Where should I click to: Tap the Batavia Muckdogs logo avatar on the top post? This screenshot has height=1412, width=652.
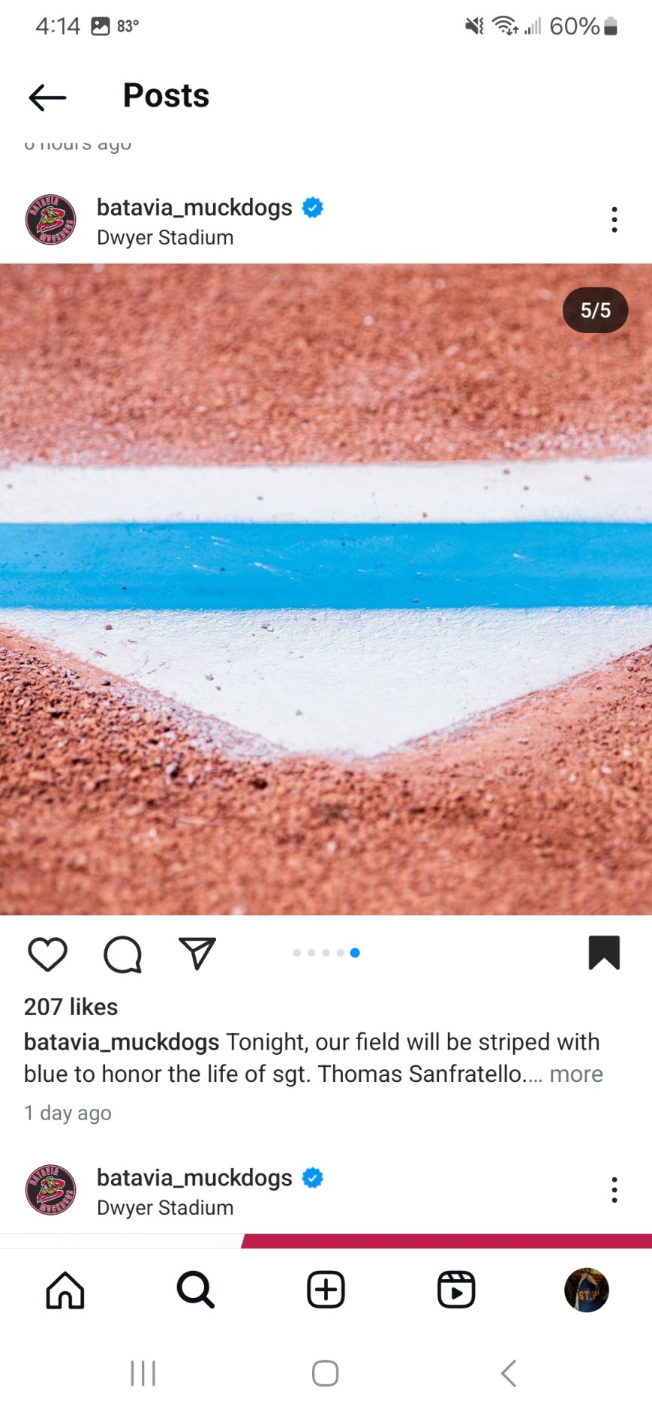click(x=51, y=220)
